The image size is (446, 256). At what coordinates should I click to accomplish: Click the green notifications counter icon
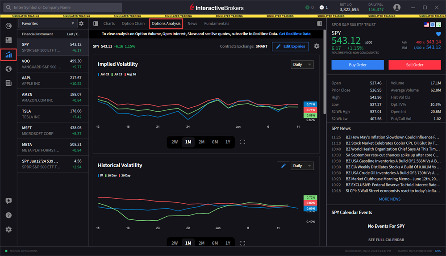click(x=308, y=8)
